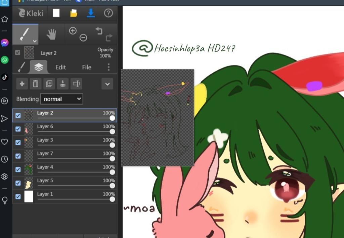This screenshot has height=238, width=344.
Task: Switch to the Layers tab
Action: click(x=39, y=67)
